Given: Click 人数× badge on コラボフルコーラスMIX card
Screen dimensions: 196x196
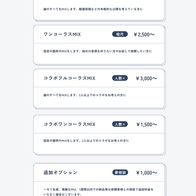Looking at the screenshot, I should [x=120, y=78].
